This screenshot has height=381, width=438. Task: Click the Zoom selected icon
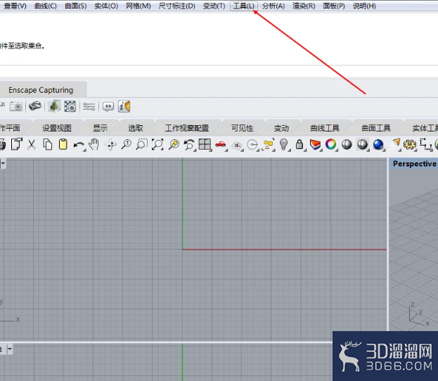pyautogui.click(x=174, y=144)
